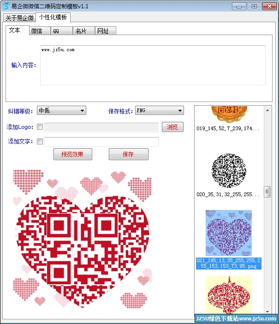
Task: Select the blue heart QR template thumbnail
Action: click(x=229, y=233)
